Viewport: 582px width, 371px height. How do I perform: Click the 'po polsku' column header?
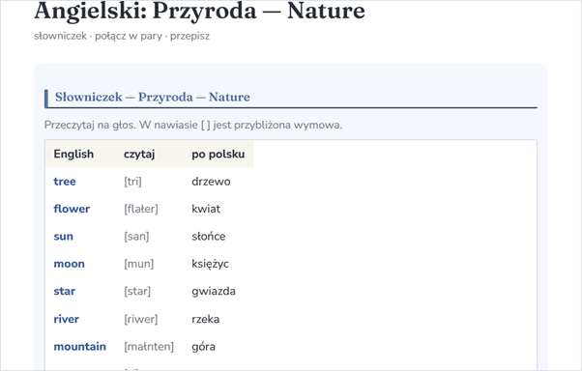click(218, 155)
